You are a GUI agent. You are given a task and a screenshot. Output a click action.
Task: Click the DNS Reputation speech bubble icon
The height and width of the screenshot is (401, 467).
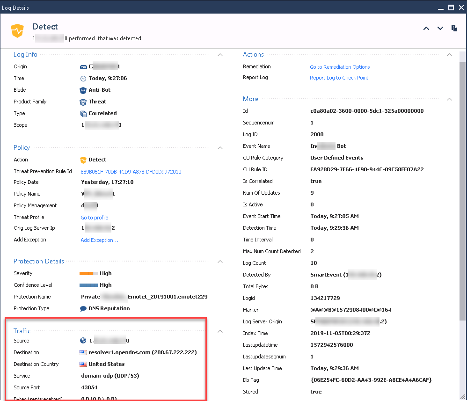(x=83, y=309)
